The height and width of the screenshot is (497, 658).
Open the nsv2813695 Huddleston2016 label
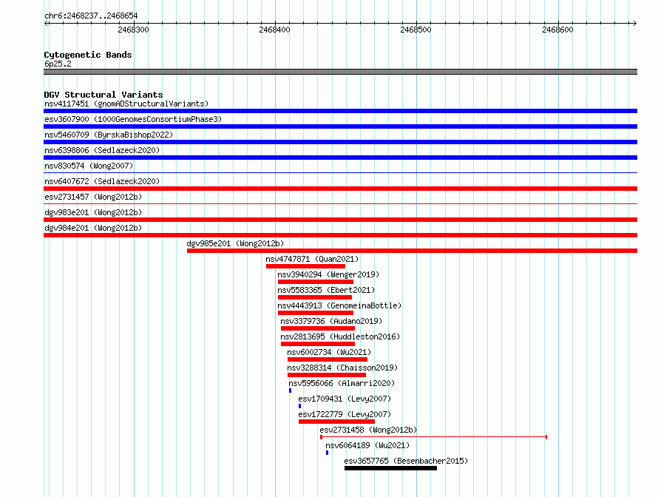click(340, 337)
